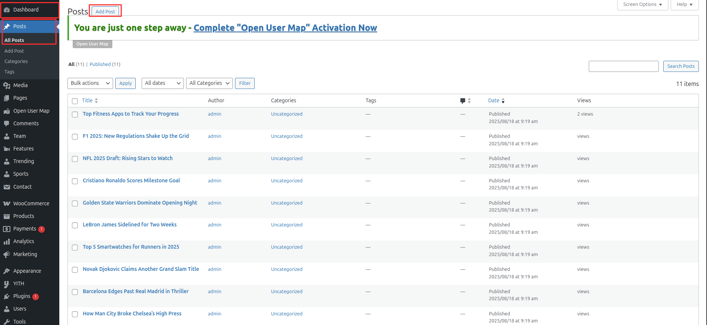Click the Add Post button
The width and height of the screenshot is (707, 325).
(105, 11)
